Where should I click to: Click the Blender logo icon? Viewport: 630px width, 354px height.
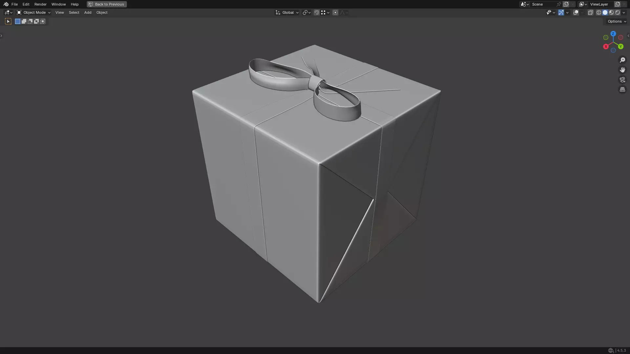pyautogui.click(x=6, y=4)
